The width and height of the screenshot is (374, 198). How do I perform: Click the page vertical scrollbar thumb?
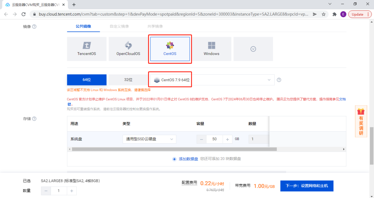coord(372,146)
